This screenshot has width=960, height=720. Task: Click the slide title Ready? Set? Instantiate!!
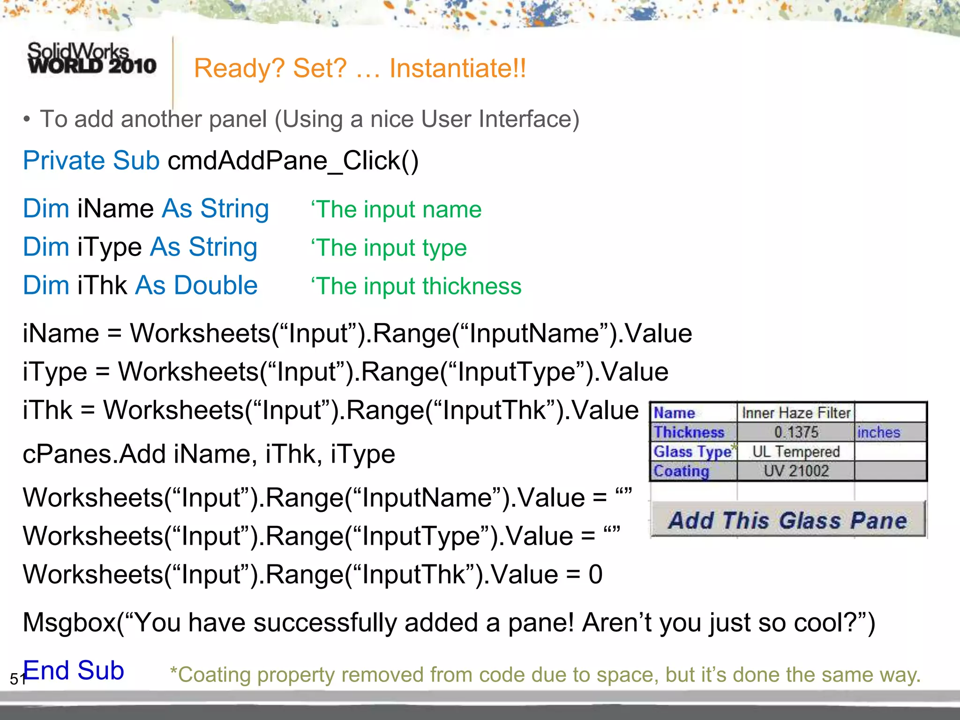pyautogui.click(x=360, y=68)
